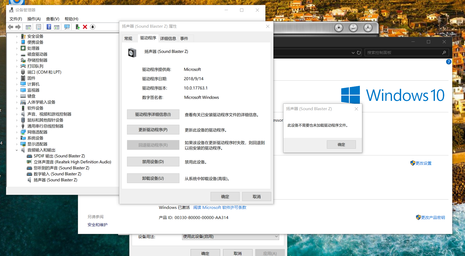465x256 pixels.
Task: Click the 驱动程序详细信息(I) button
Action: pos(153,114)
